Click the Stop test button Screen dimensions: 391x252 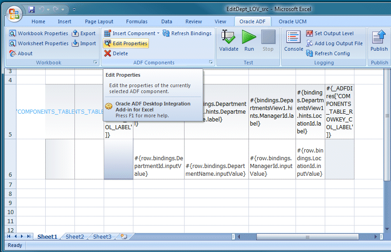(268, 41)
